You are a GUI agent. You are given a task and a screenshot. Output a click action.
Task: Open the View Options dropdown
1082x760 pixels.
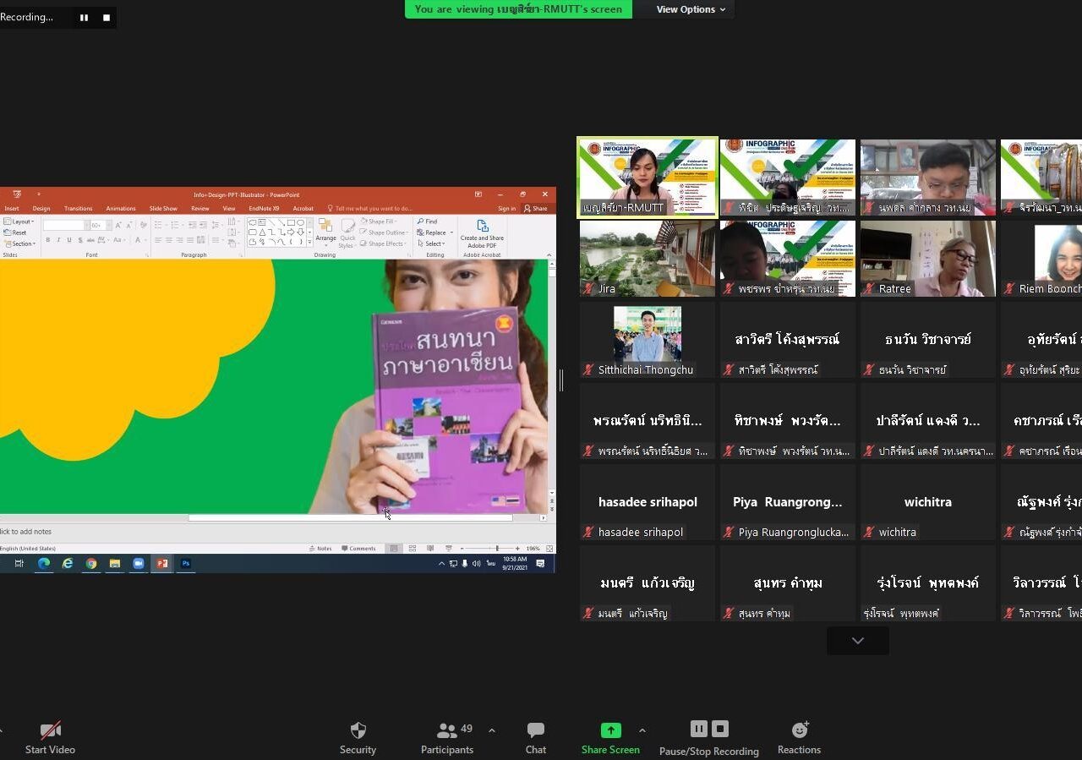(691, 9)
